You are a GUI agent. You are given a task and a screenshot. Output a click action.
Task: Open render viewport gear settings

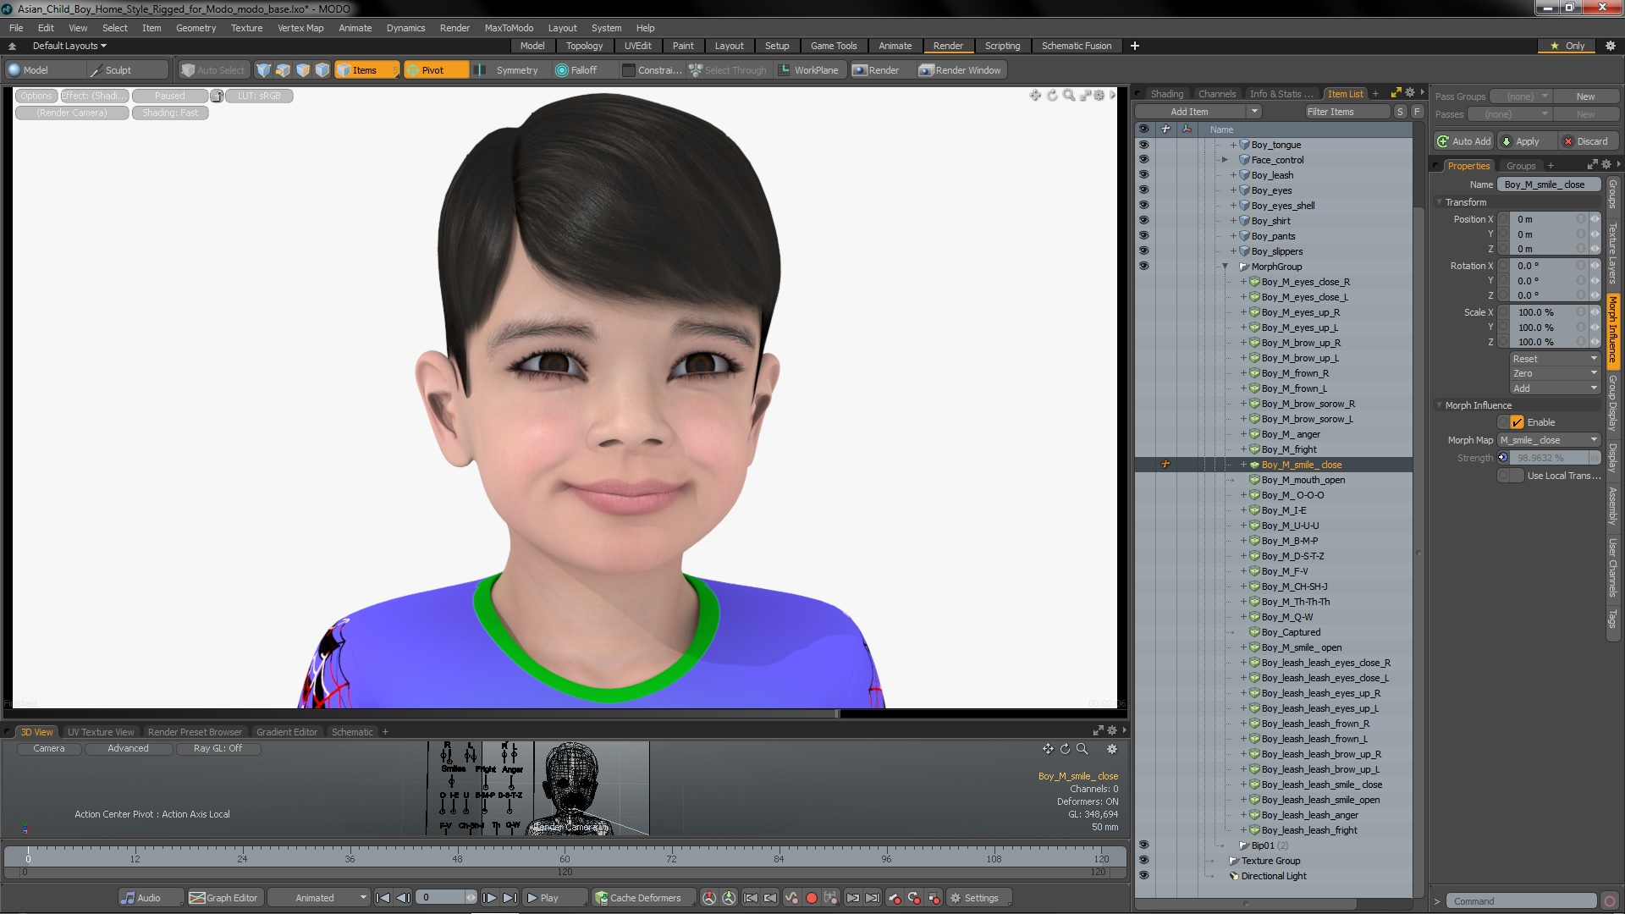pyautogui.click(x=1099, y=96)
